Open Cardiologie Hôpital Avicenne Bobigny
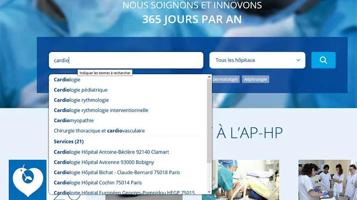This screenshot has width=357, height=200. coord(104,162)
